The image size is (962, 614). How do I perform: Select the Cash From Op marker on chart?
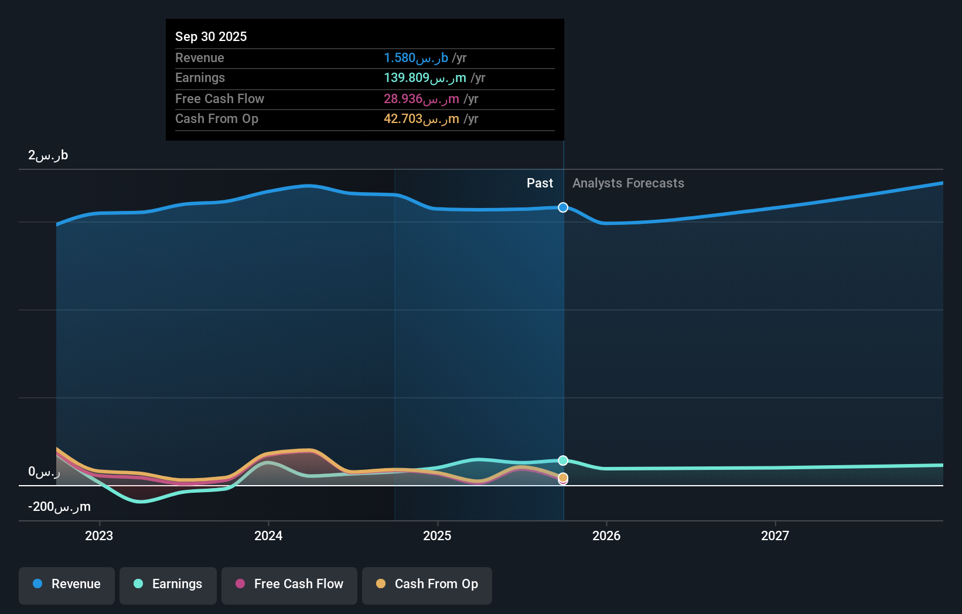coord(562,479)
